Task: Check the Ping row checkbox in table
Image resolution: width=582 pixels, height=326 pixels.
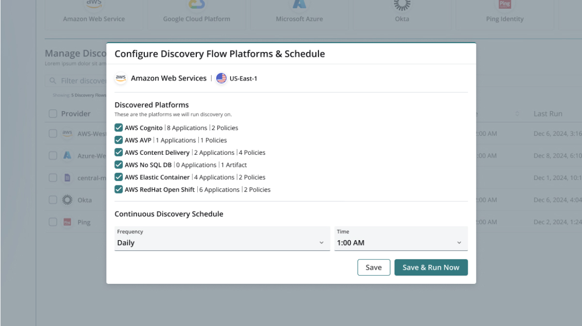Action: click(53, 222)
